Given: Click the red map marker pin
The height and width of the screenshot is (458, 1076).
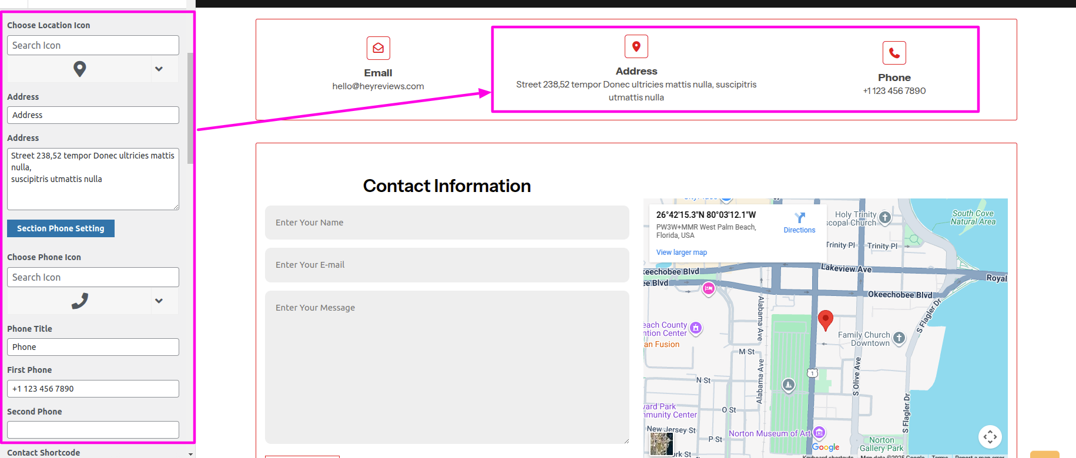Looking at the screenshot, I should [825, 320].
